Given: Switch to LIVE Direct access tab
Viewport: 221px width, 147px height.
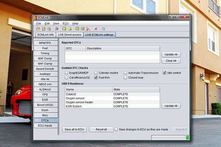Looking at the screenshot, I should click(x=70, y=35).
